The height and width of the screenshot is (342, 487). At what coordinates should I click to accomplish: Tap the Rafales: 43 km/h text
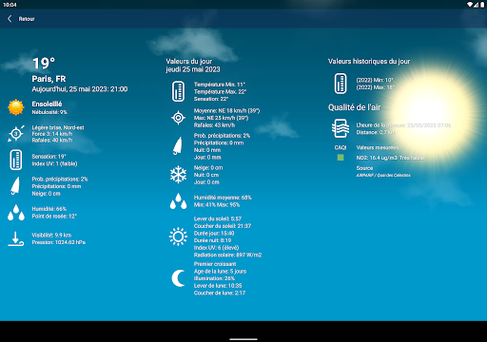(214, 125)
